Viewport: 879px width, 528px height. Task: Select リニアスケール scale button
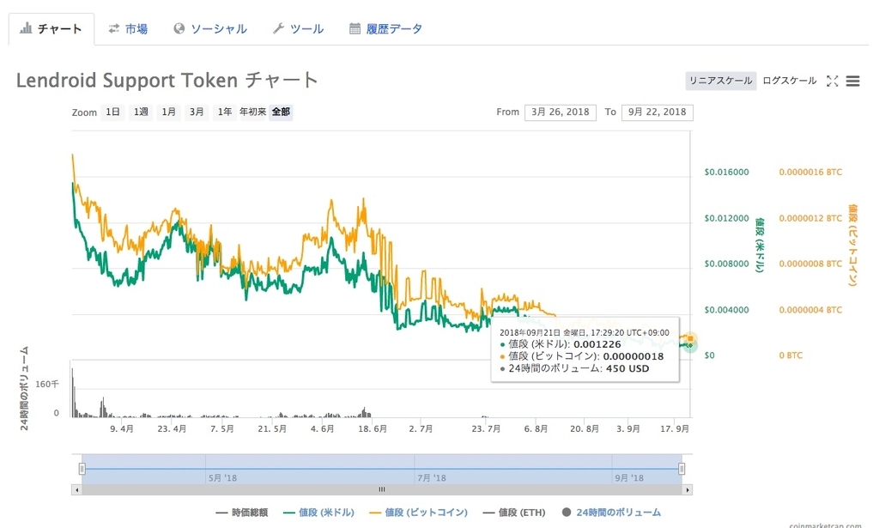(720, 81)
